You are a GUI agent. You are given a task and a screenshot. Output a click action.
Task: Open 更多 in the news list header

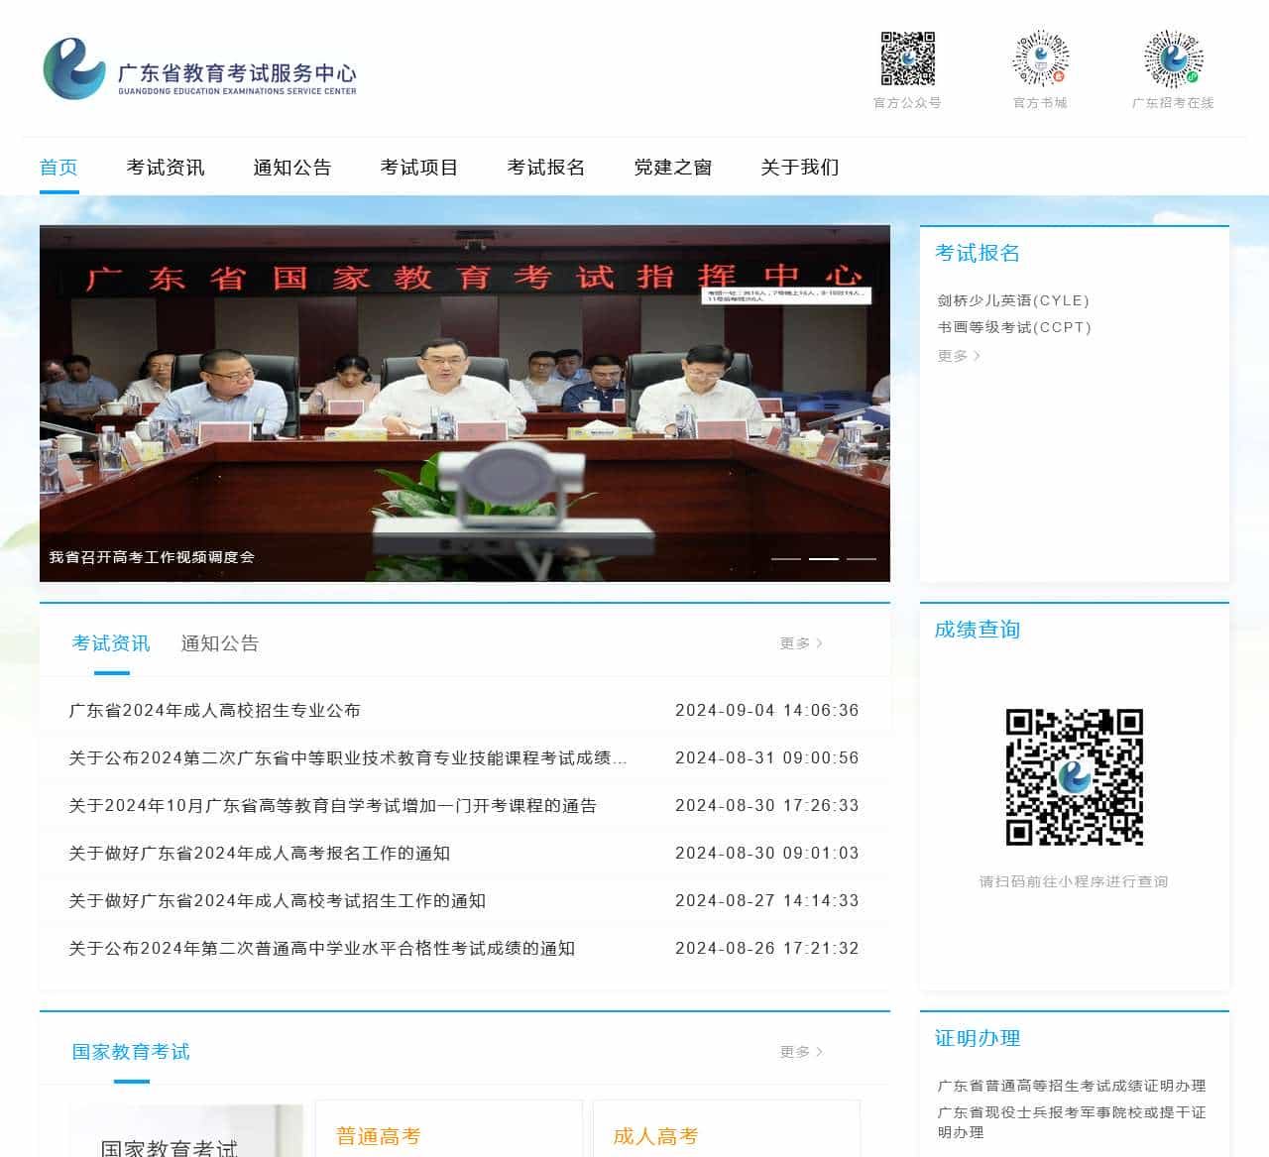[x=801, y=643]
